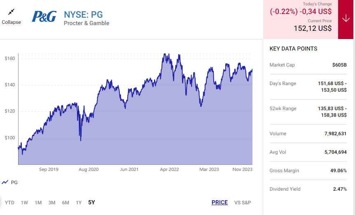Click the current price 152,12 US$
355x215 pixels.
point(313,28)
